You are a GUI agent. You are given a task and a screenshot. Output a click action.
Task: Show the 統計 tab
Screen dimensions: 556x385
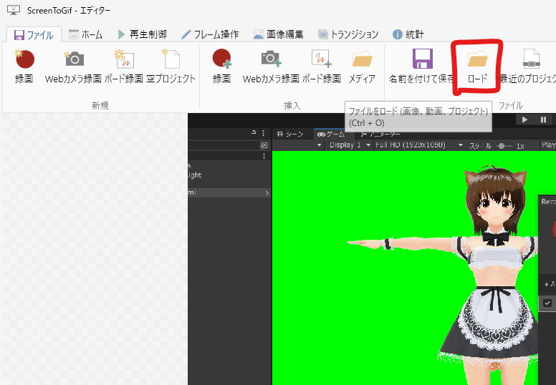(x=408, y=34)
